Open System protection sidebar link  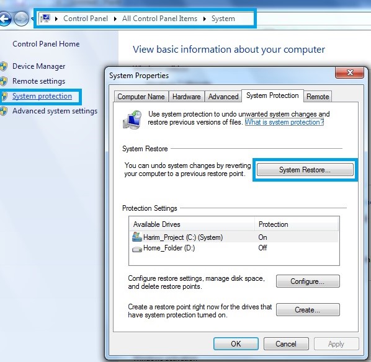[42, 96]
